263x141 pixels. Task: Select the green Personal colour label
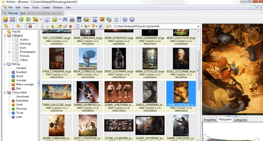pyautogui.click(x=21, y=109)
